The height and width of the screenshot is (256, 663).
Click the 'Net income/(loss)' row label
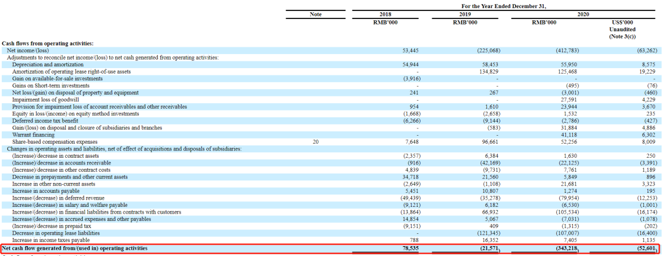29,50
